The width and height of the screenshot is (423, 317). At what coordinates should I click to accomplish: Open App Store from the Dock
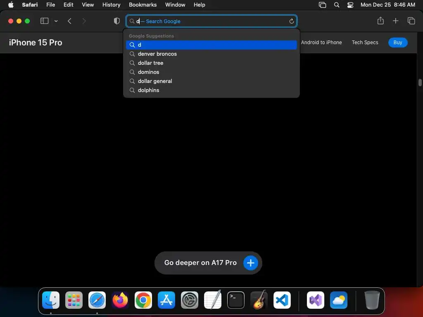(166, 300)
